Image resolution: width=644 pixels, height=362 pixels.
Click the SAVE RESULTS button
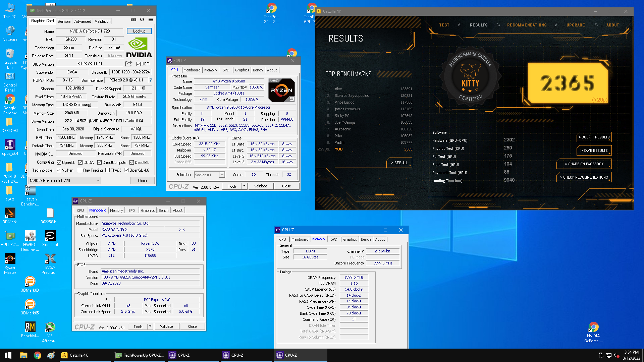(x=594, y=150)
